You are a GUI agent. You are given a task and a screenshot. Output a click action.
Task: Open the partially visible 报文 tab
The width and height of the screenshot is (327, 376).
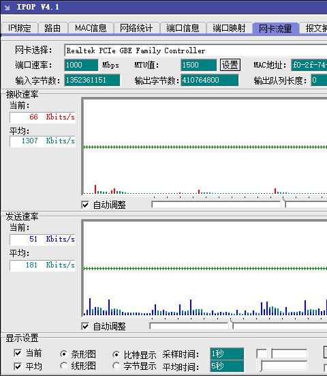[313, 28]
